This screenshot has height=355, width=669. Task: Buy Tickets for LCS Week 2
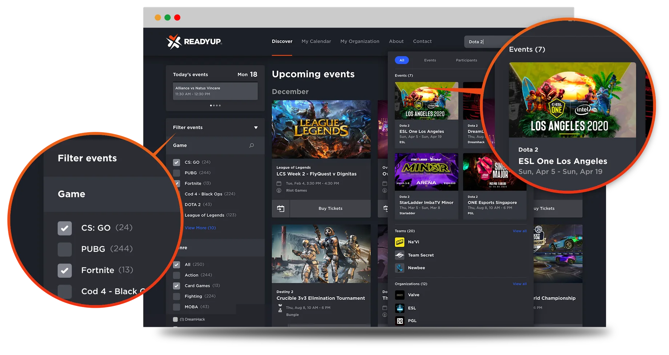(330, 209)
